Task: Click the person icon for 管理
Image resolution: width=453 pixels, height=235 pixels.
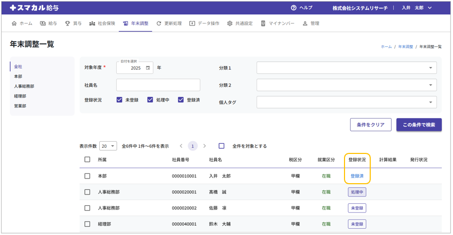Action: [x=305, y=24]
